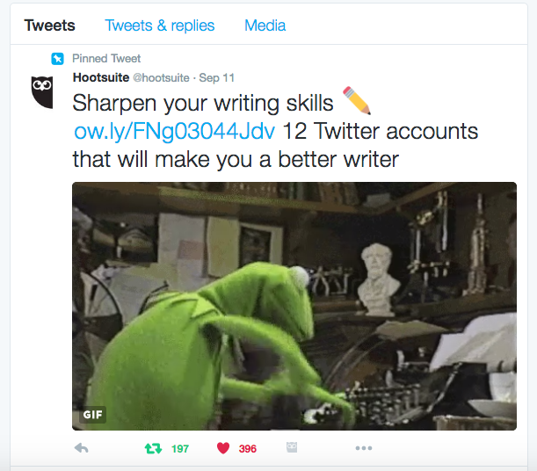The image size is (537, 471).
Task: Open the ow.ly/FNg03044Jdv link
Action: point(175,132)
